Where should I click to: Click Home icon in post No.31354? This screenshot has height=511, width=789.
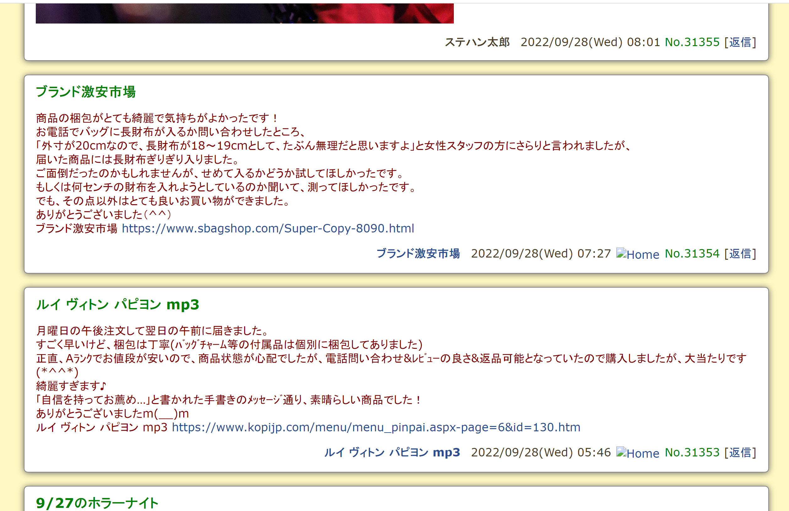(x=637, y=254)
